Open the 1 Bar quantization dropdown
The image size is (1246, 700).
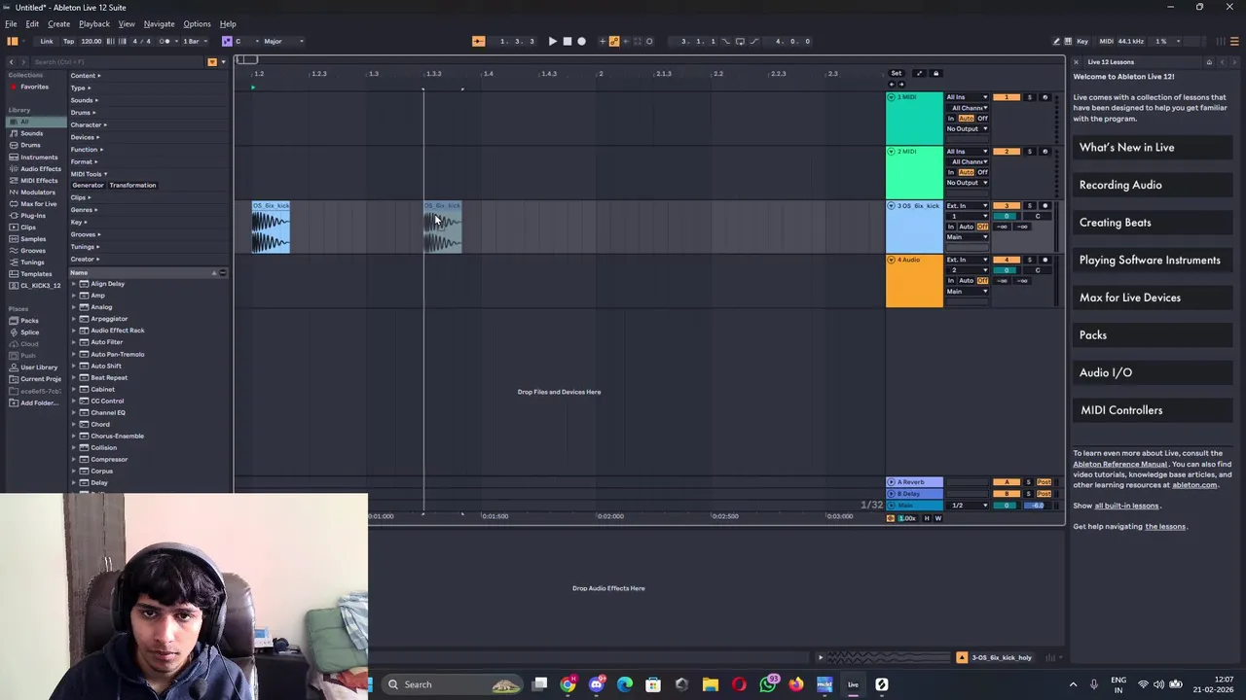coord(194,41)
